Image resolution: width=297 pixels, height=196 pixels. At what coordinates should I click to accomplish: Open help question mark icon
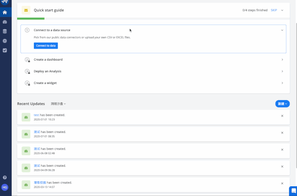[5, 177]
